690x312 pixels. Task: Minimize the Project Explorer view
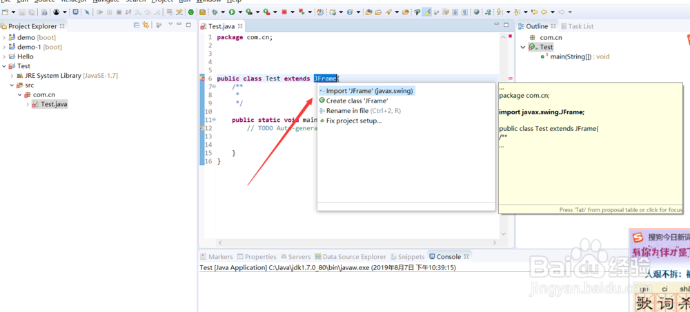tap(179, 25)
